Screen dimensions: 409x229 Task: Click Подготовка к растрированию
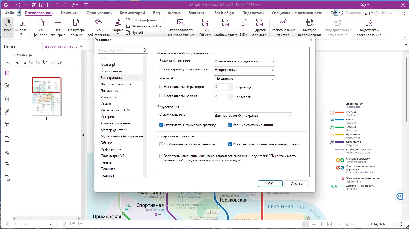(x=369, y=27)
